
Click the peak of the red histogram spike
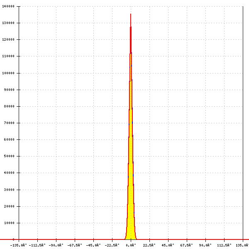pos(131,15)
